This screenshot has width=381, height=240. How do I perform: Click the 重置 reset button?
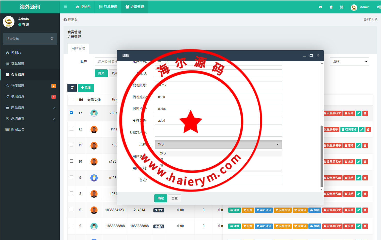point(175,198)
